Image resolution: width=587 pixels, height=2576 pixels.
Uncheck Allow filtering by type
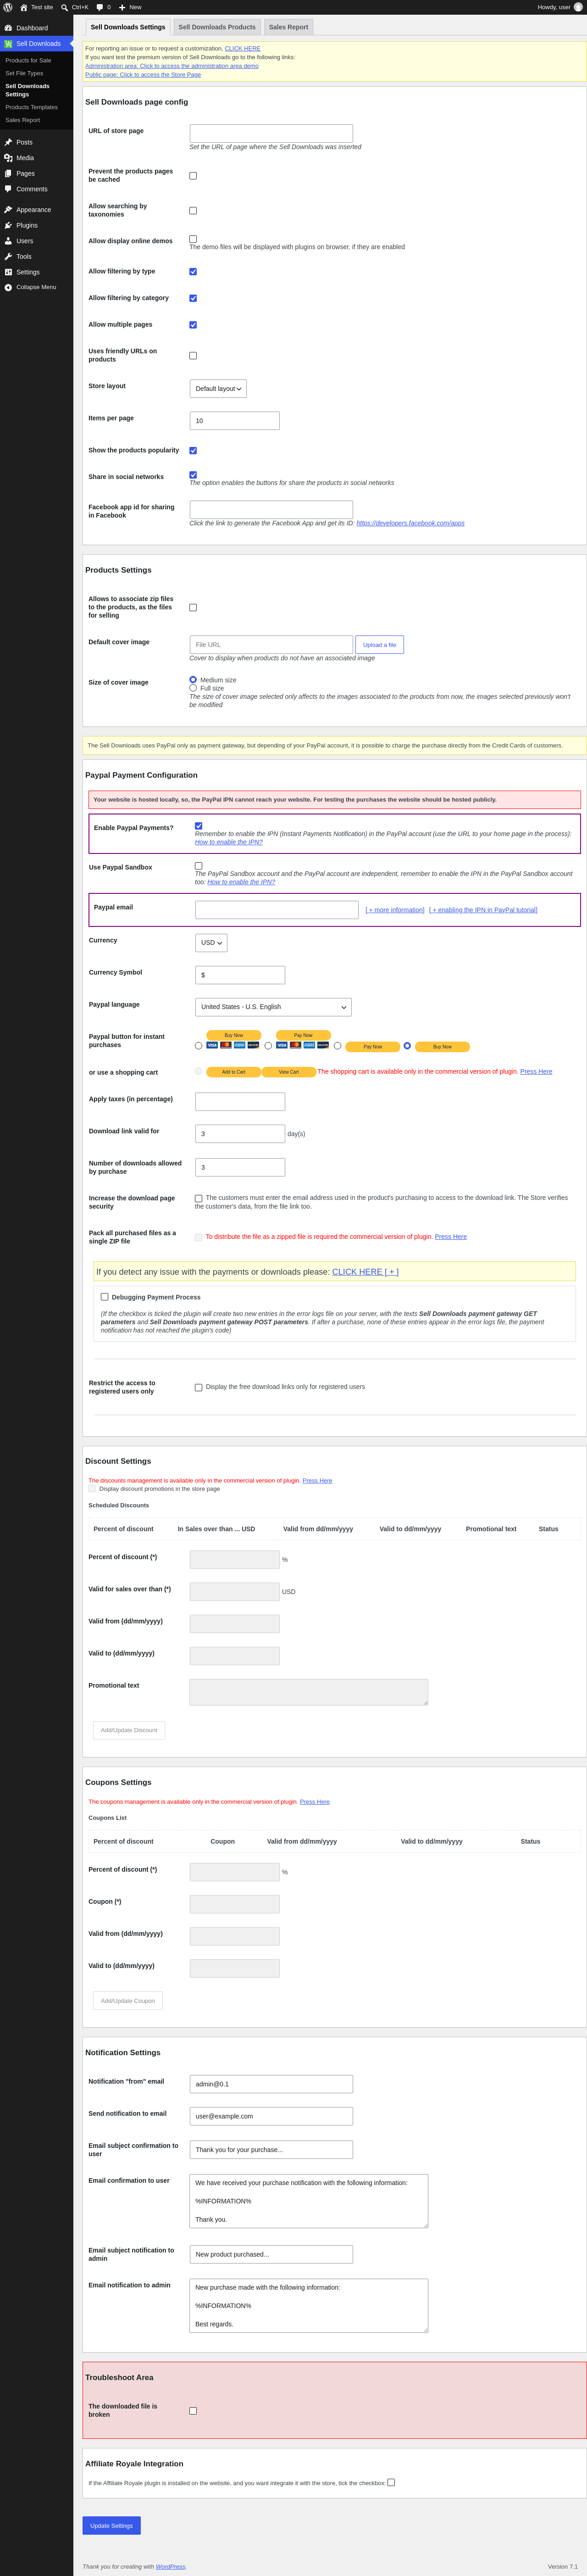(x=193, y=272)
